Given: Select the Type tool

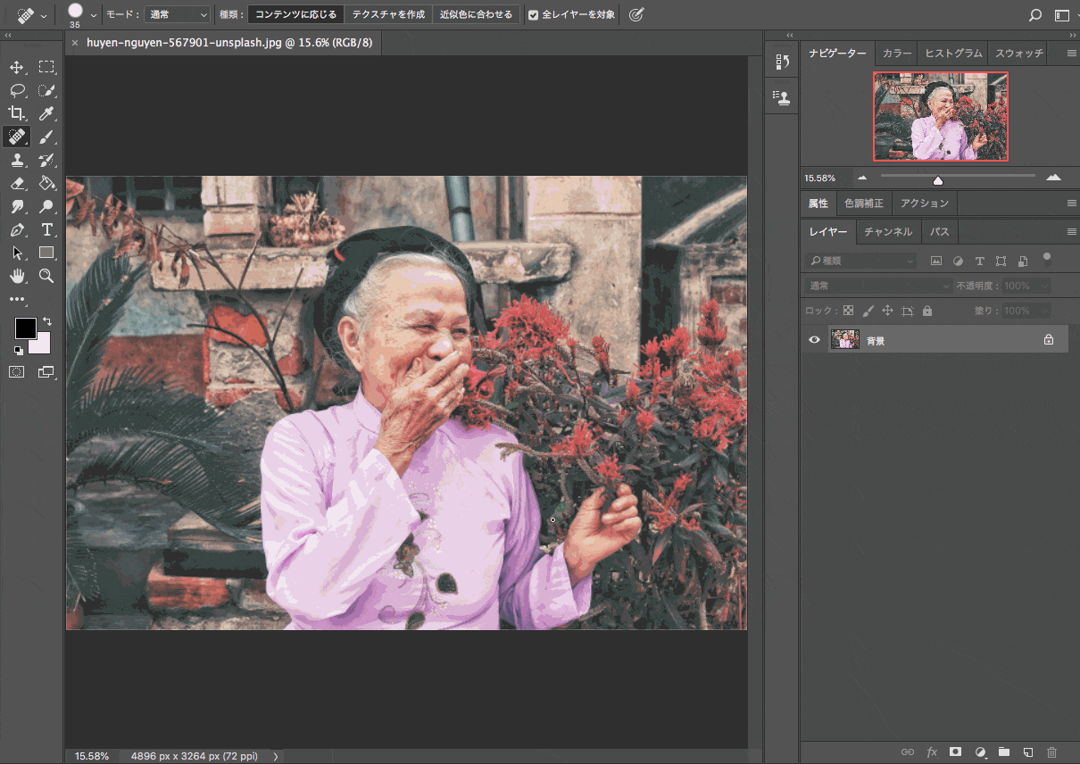Looking at the screenshot, I should tap(46, 229).
